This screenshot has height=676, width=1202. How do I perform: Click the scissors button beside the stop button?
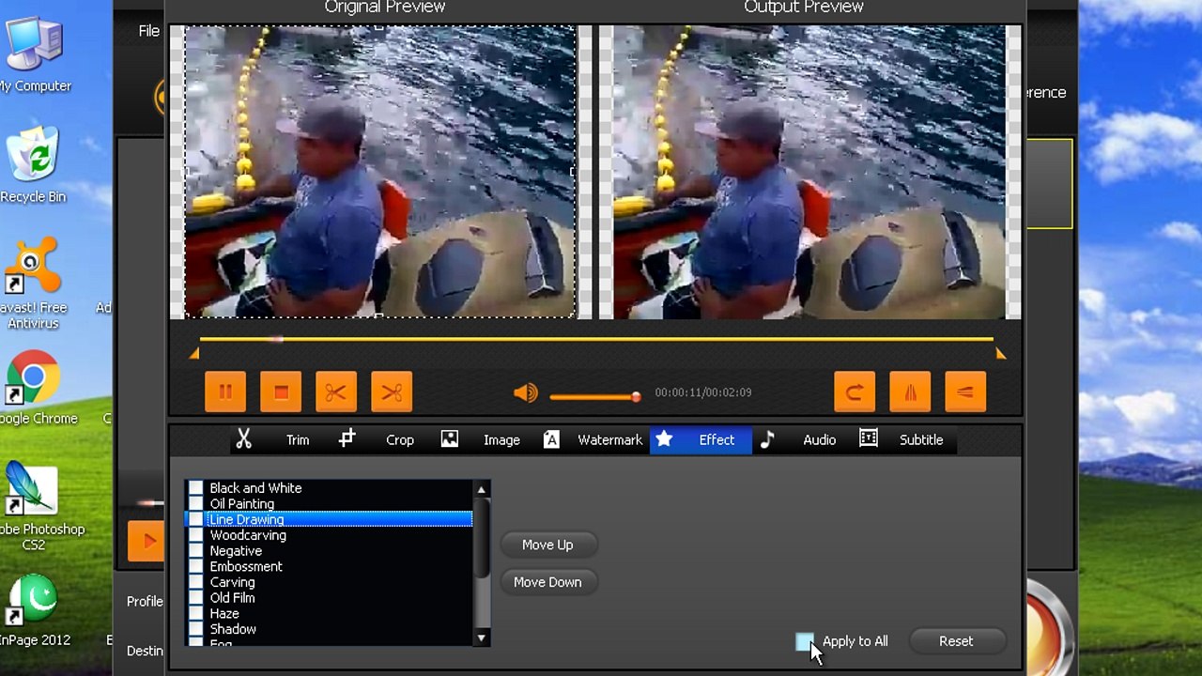coord(336,392)
